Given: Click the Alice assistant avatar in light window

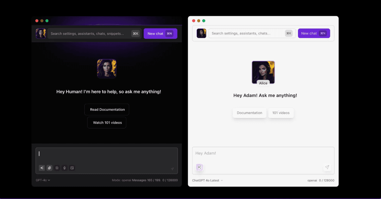Looking at the screenshot, I should click(x=263, y=72).
